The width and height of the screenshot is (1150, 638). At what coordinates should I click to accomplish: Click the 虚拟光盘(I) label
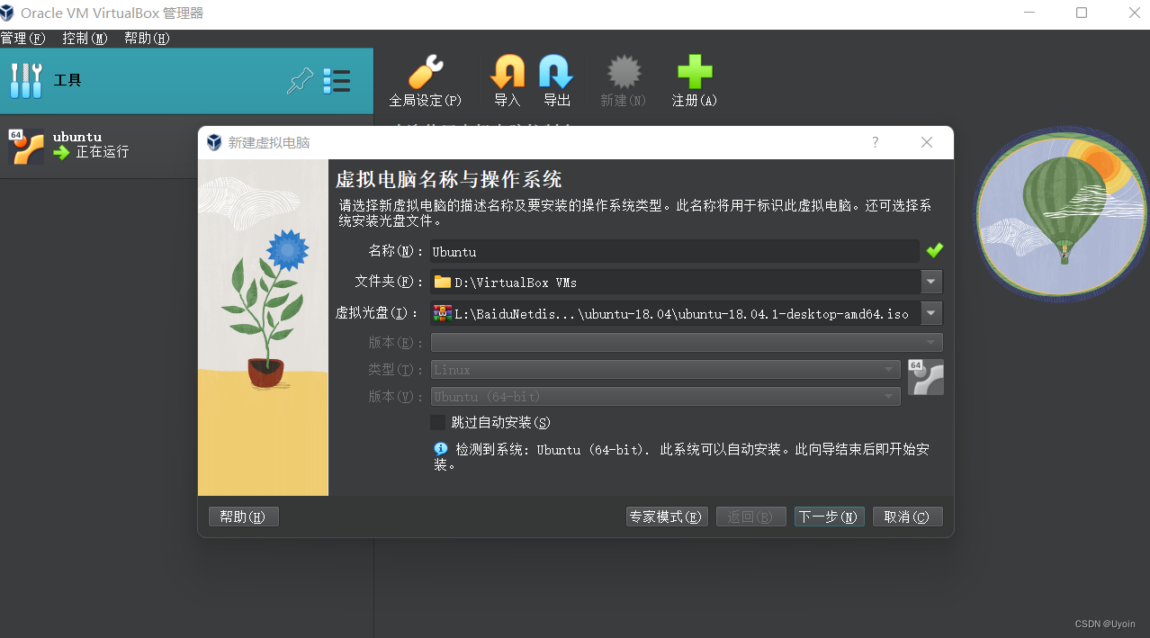377,313
